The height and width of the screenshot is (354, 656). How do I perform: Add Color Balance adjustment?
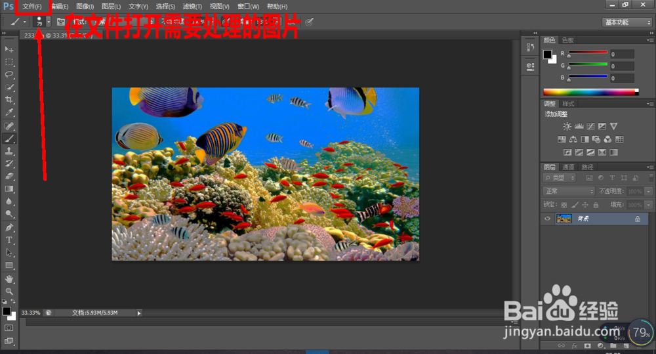573,139
